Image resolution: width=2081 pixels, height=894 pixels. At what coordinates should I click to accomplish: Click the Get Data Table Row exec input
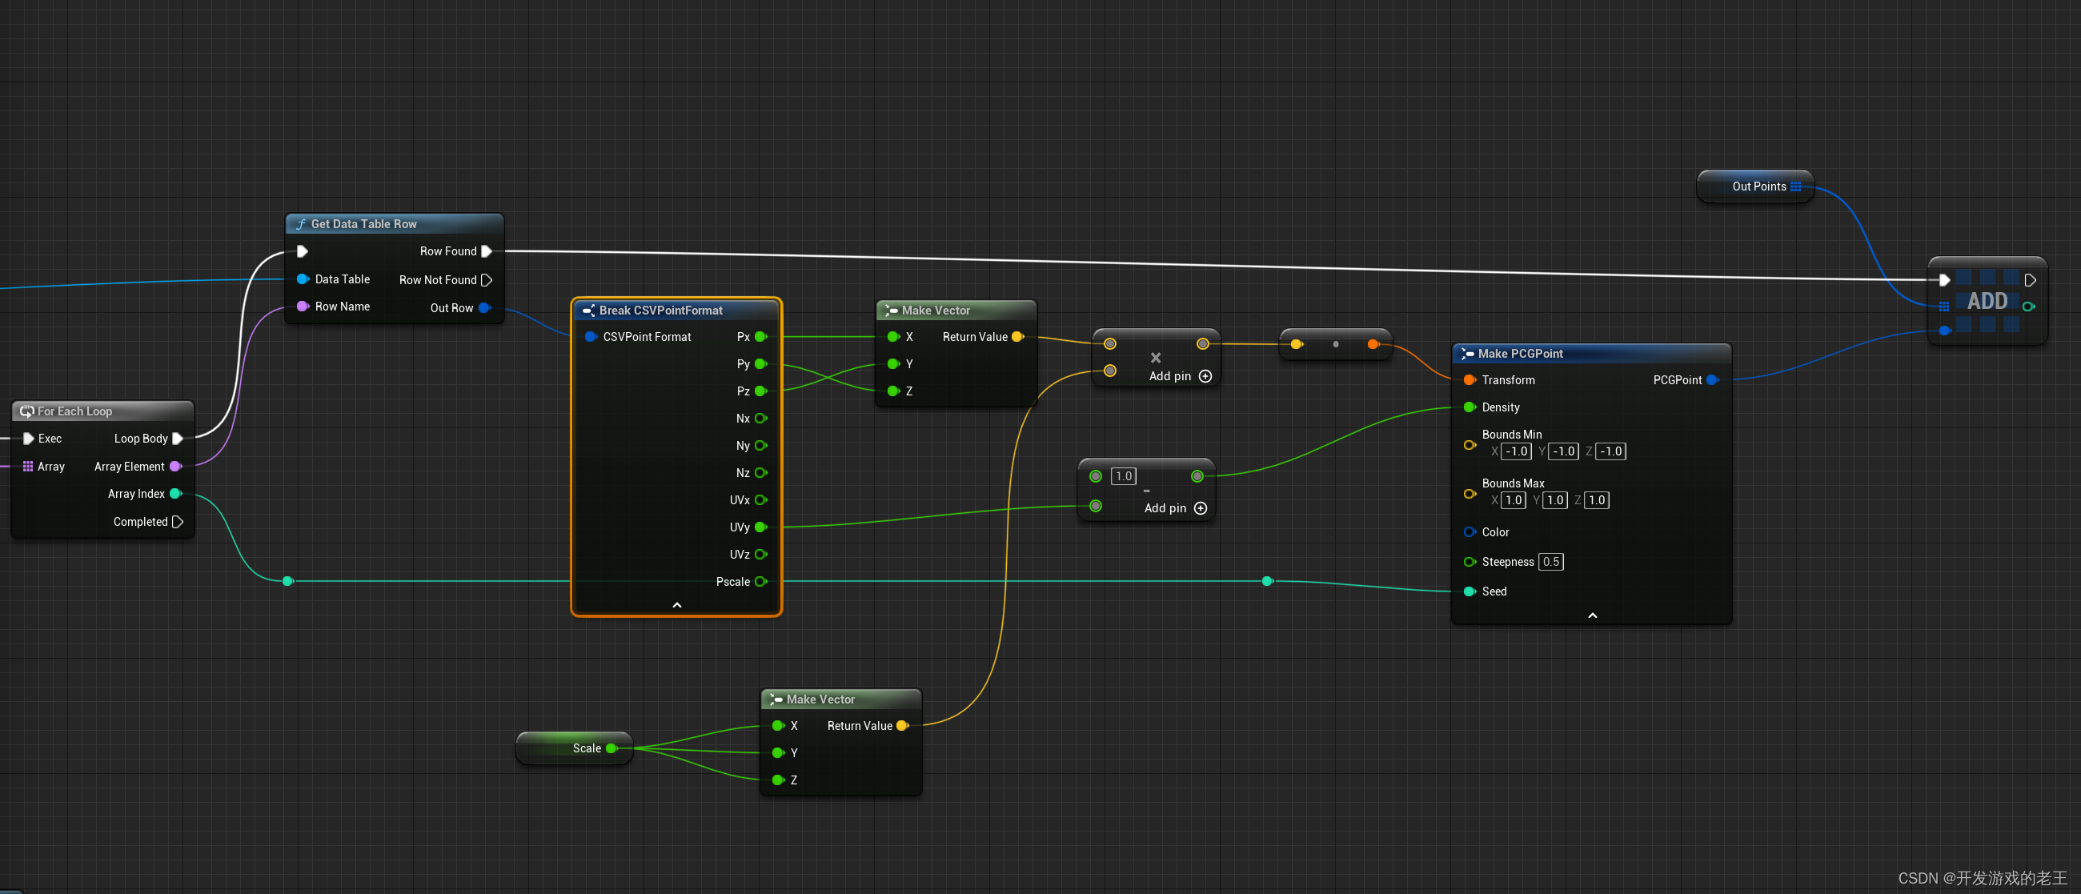click(x=302, y=251)
